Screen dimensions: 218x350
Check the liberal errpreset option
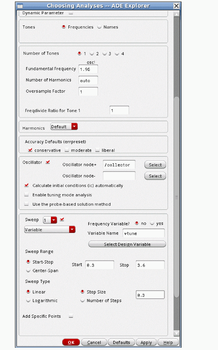(97, 150)
